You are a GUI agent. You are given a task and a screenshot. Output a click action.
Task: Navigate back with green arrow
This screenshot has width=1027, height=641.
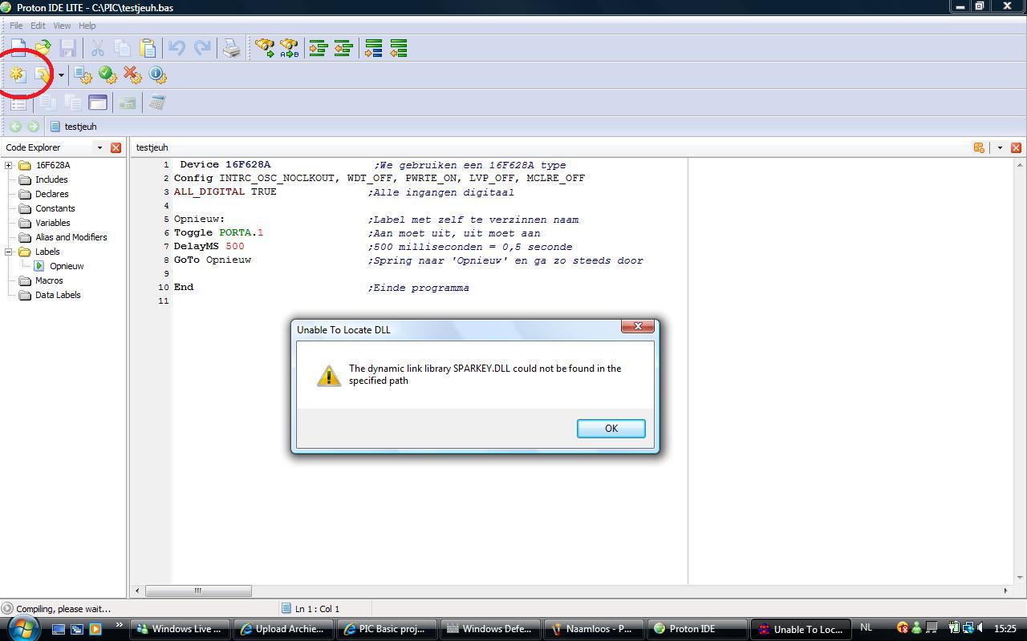pyautogui.click(x=14, y=127)
